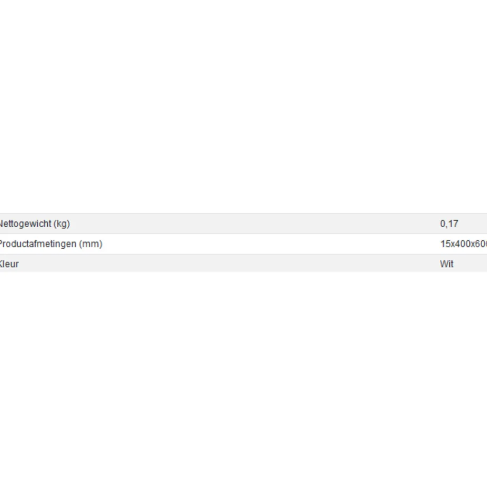
Task: Click the gap between Kleur and Wit
Action: pyautogui.click(x=286, y=264)
